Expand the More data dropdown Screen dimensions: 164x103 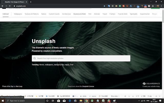pyautogui.click(x=115, y=96)
